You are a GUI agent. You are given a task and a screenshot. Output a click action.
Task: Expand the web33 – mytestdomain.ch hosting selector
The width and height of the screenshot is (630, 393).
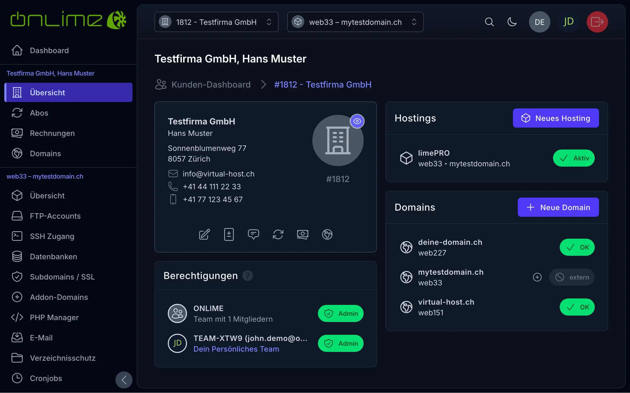(355, 22)
